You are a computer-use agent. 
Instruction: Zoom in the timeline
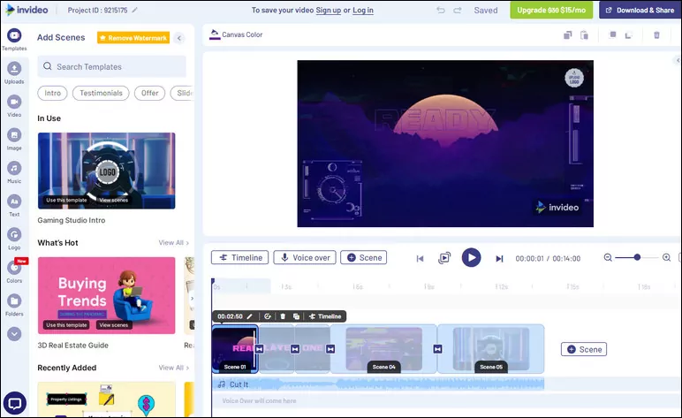[x=666, y=257]
